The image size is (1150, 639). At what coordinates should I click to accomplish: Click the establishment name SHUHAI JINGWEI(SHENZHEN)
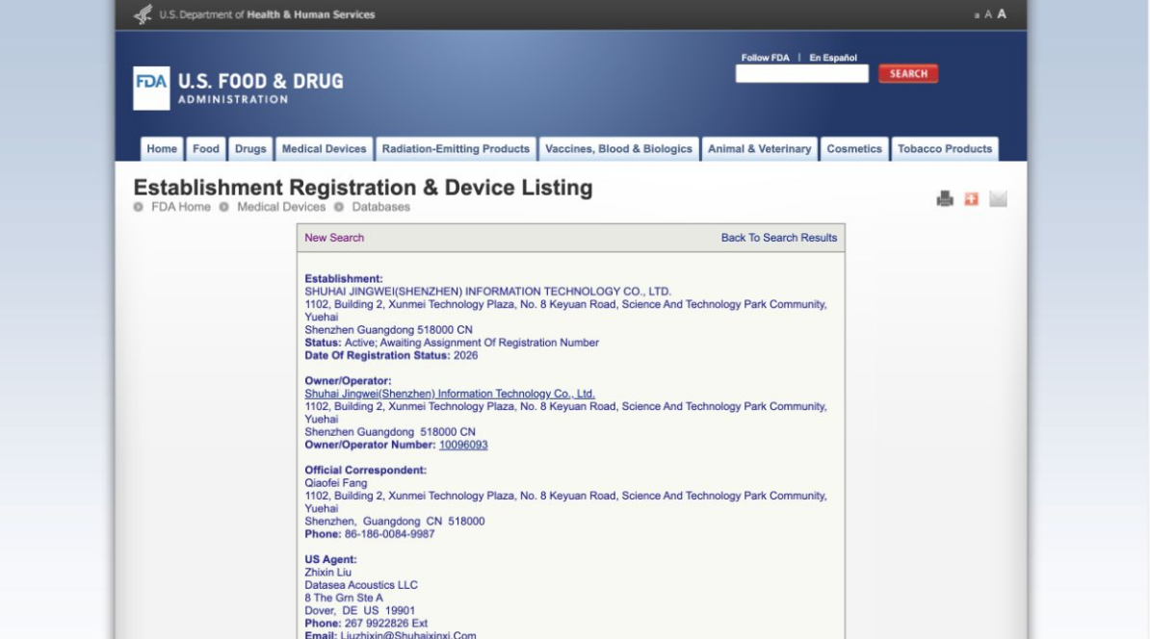(487, 292)
